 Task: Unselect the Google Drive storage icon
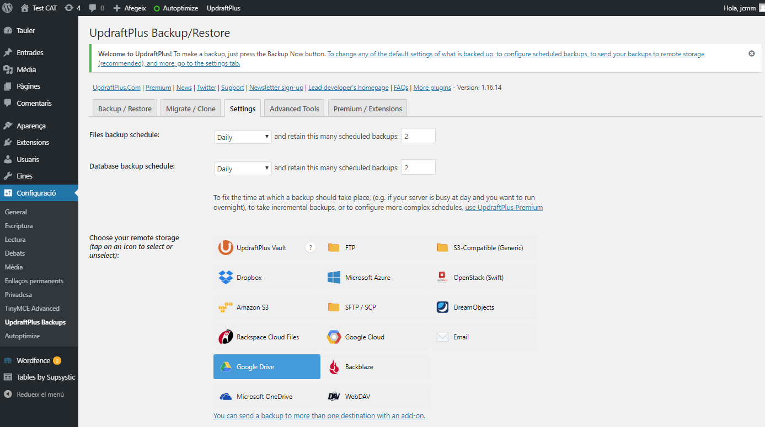click(x=226, y=366)
